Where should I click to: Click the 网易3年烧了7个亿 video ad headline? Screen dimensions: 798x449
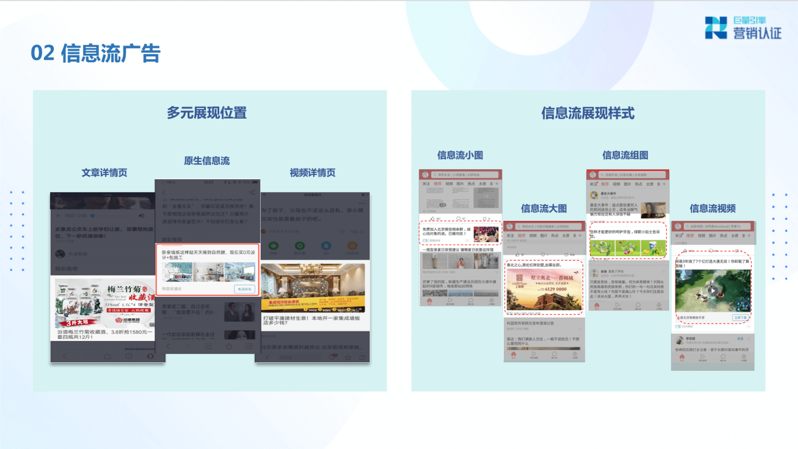pyautogui.click(x=713, y=263)
